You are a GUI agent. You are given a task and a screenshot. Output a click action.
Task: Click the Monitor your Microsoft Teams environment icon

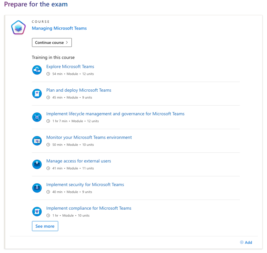[x=37, y=141]
